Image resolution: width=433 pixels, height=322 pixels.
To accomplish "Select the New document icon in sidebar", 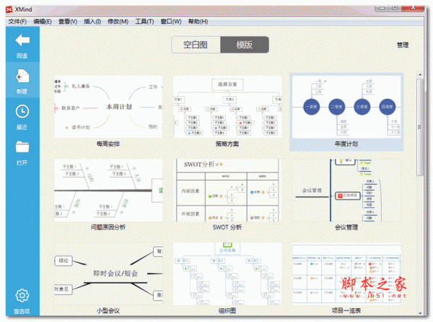I will pos(22,76).
